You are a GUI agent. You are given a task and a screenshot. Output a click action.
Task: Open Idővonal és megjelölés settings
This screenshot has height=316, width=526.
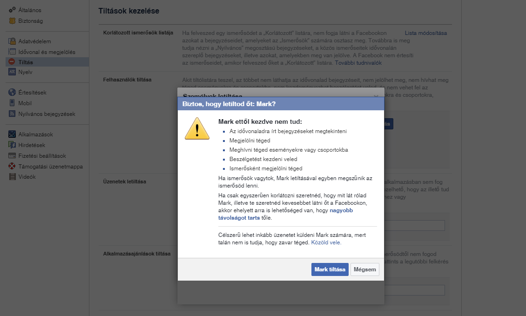click(x=47, y=52)
